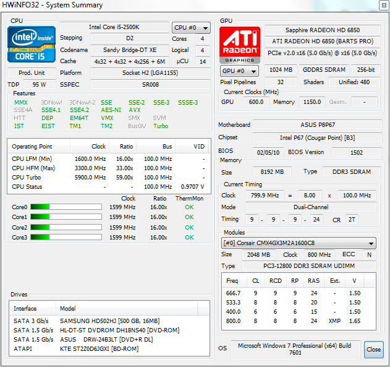The width and height of the screenshot is (390, 367).
Task: Click the Unified: 480 shaders field
Action: point(354,82)
